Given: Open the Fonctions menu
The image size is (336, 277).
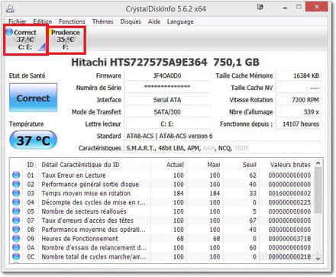Looking at the screenshot, I should coord(72,21).
